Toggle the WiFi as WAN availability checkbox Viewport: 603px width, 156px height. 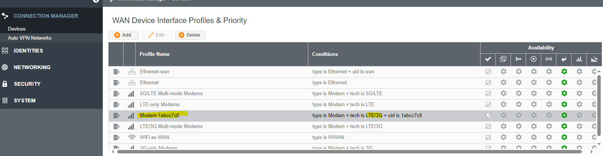488,137
